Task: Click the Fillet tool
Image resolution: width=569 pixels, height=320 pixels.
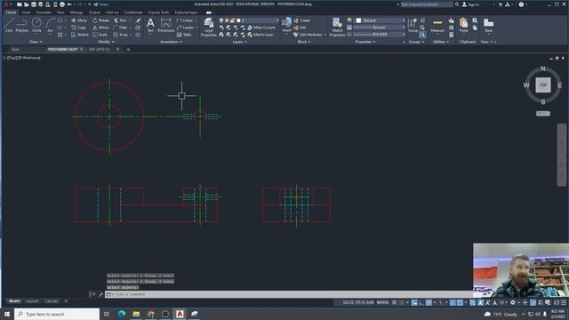Action: pos(120,28)
